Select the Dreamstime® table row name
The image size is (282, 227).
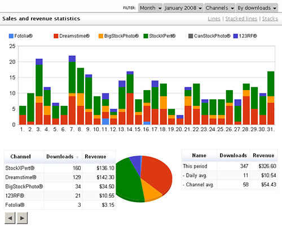[21, 177]
